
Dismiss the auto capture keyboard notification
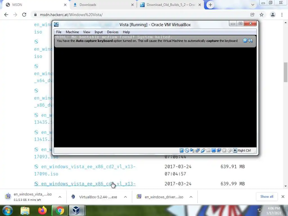pos(245,40)
